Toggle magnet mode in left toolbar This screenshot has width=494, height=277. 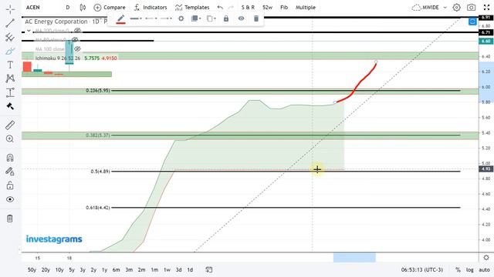[x=10, y=157]
